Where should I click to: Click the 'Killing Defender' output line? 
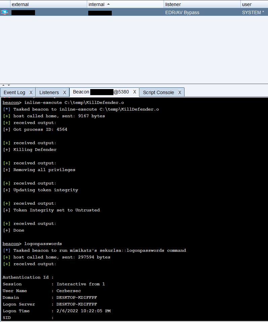(x=30, y=150)
